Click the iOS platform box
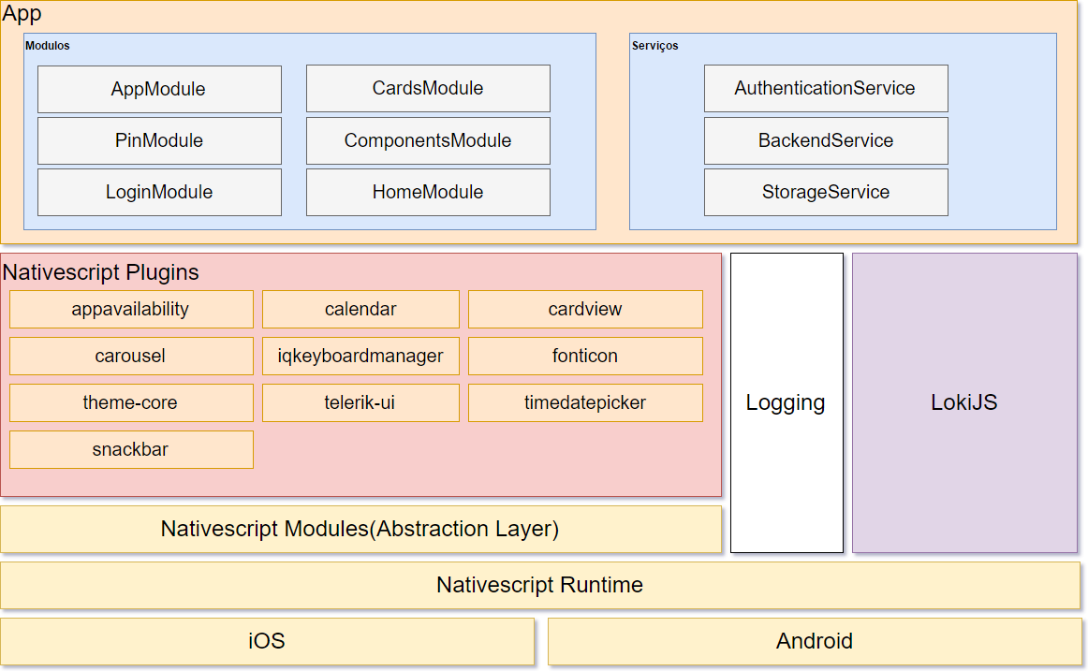Image resolution: width=1088 pixels, height=671 pixels. click(267, 642)
